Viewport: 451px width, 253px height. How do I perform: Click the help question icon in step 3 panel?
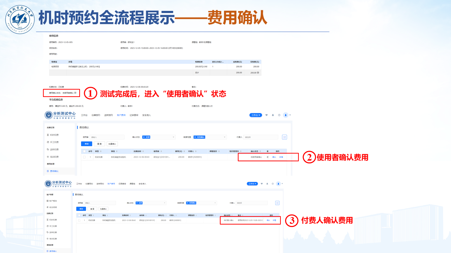273,184
